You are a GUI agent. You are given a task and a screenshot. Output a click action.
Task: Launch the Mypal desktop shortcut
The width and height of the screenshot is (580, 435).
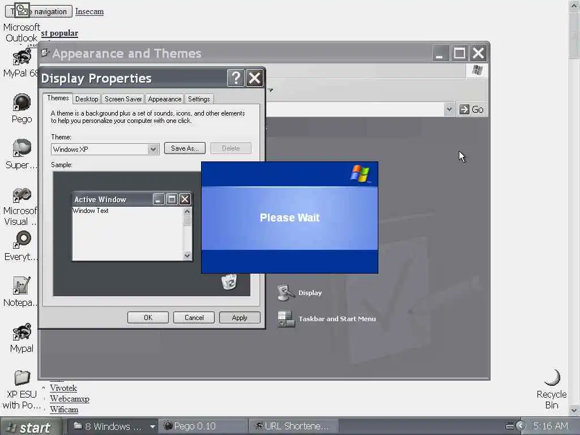[22, 338]
